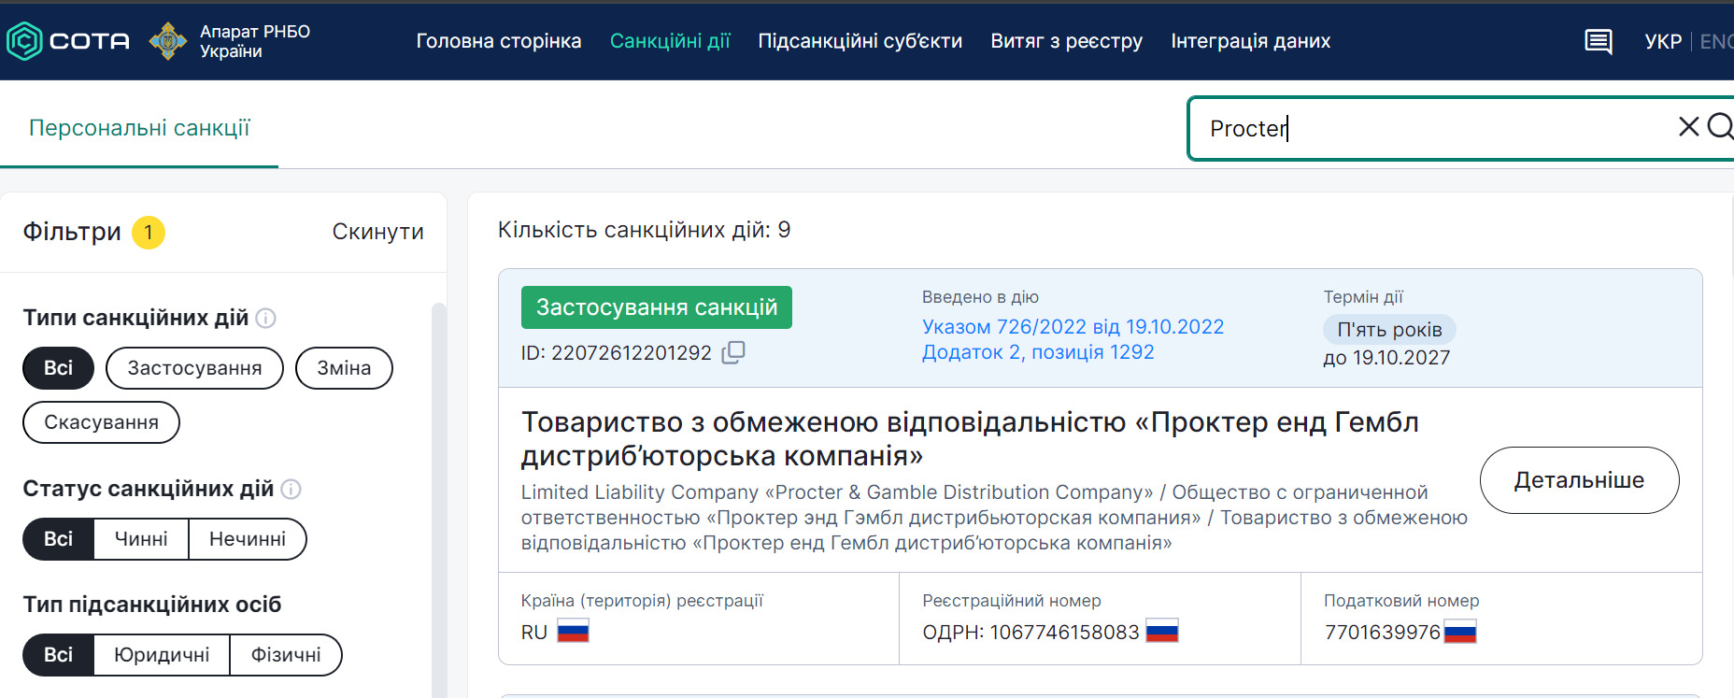
Task: Click the flag beside ОДРН registration number
Action: 1162,632
